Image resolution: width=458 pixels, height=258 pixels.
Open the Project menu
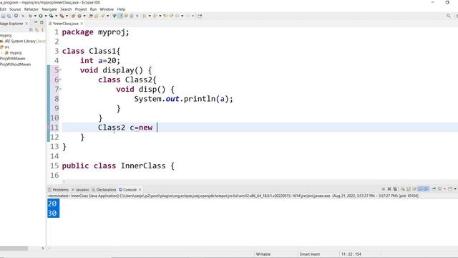click(81, 9)
